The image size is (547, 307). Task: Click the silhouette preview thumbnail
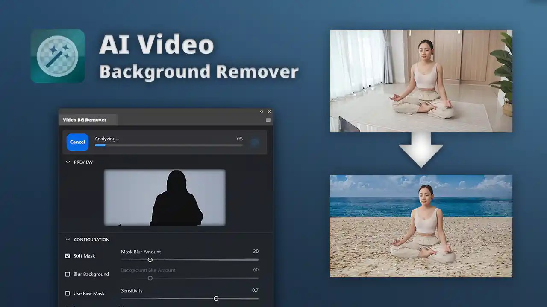point(164,197)
